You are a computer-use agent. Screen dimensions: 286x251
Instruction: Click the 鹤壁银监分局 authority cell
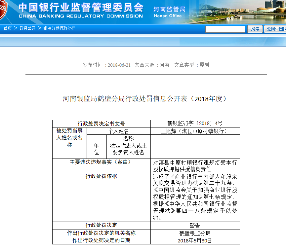[195, 233]
